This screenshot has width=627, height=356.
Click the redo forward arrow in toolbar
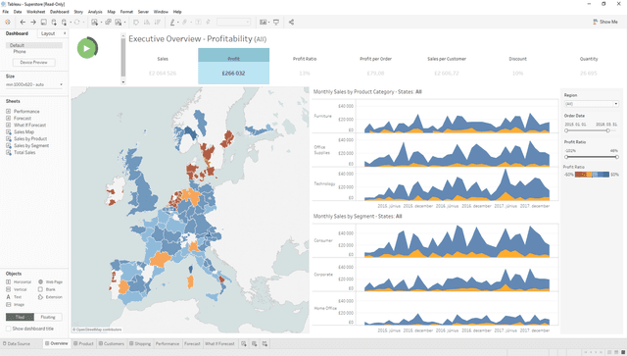tap(33, 22)
